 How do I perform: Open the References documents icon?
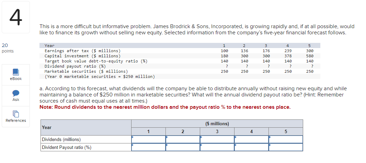[16, 114]
